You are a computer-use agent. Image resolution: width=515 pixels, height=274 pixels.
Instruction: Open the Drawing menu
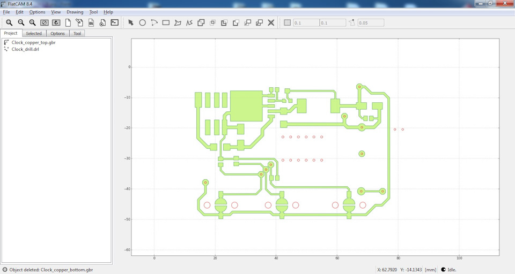(x=75, y=12)
